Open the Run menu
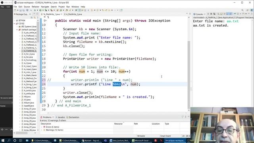 (68, 7)
